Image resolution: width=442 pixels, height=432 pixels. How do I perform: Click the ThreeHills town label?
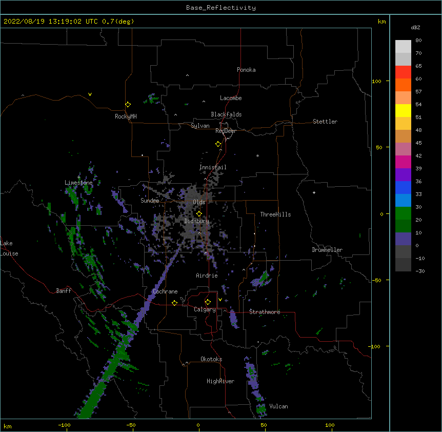tap(275, 214)
